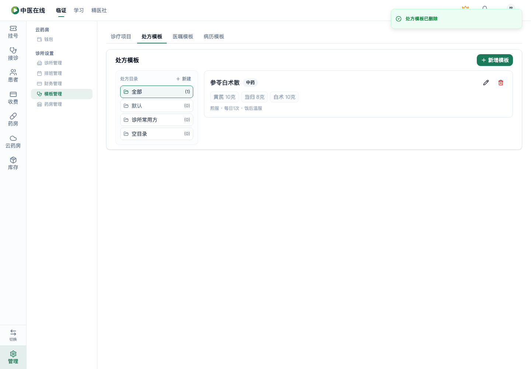The width and height of the screenshot is (531, 369).
Task: Select the 全部 folder in 处方目录
Action: [157, 92]
